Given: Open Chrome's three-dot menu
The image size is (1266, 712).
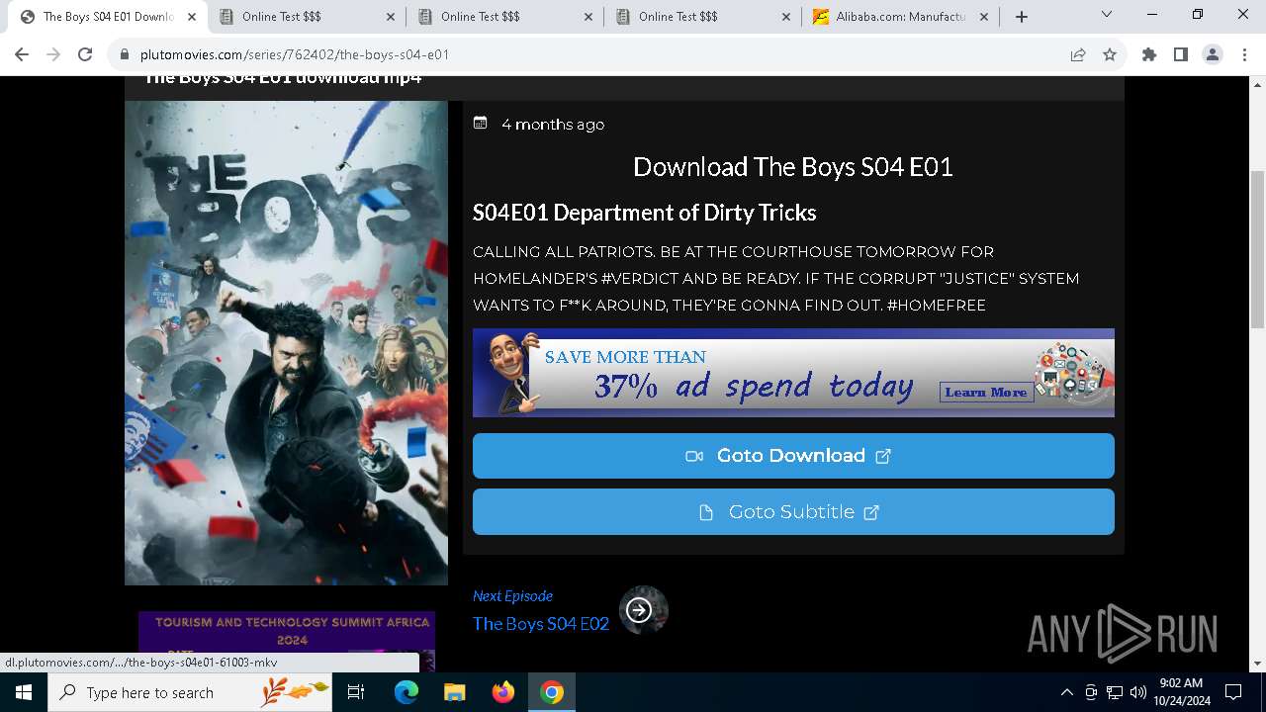Looking at the screenshot, I should click(x=1244, y=54).
